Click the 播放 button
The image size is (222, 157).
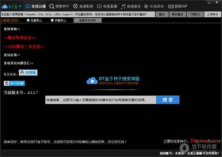click(162, 14)
